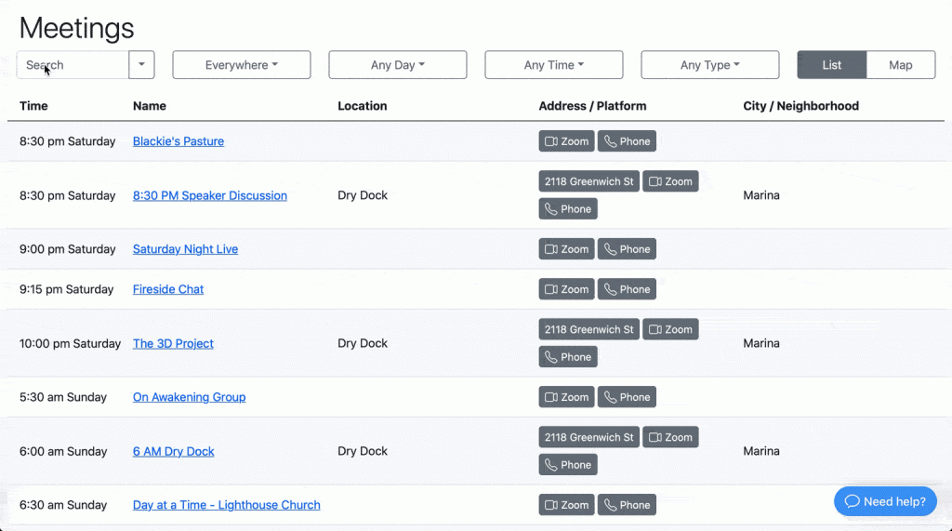Open the 6 AM Dry Dock meeting link
952x531 pixels.
(173, 451)
